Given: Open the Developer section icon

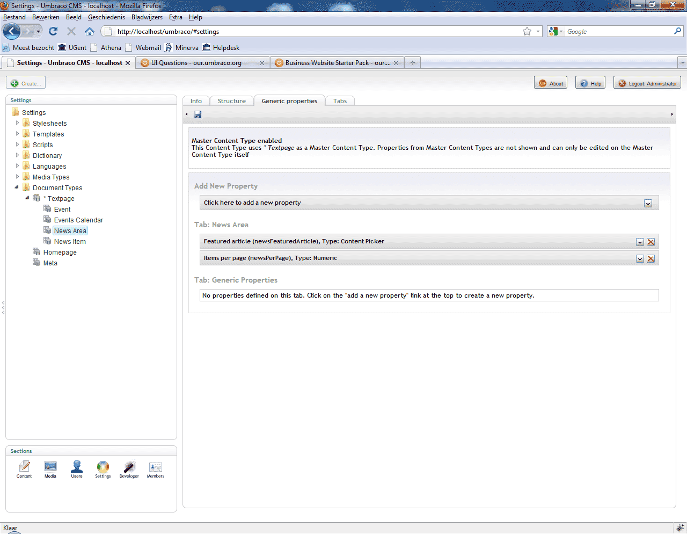Looking at the screenshot, I should click(129, 468).
